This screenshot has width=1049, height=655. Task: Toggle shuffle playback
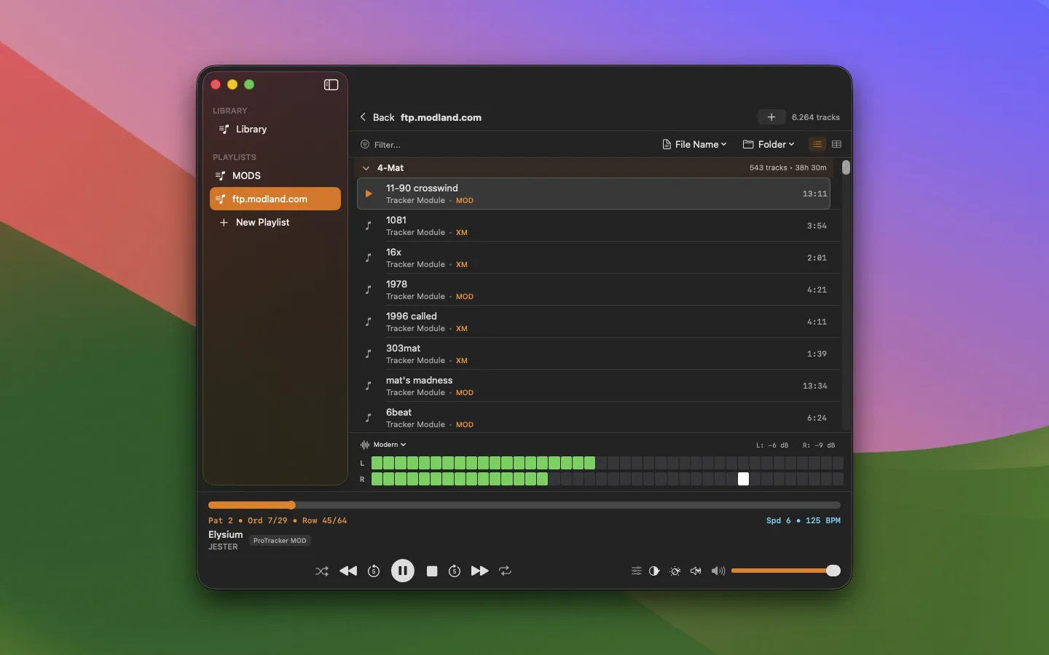(322, 571)
